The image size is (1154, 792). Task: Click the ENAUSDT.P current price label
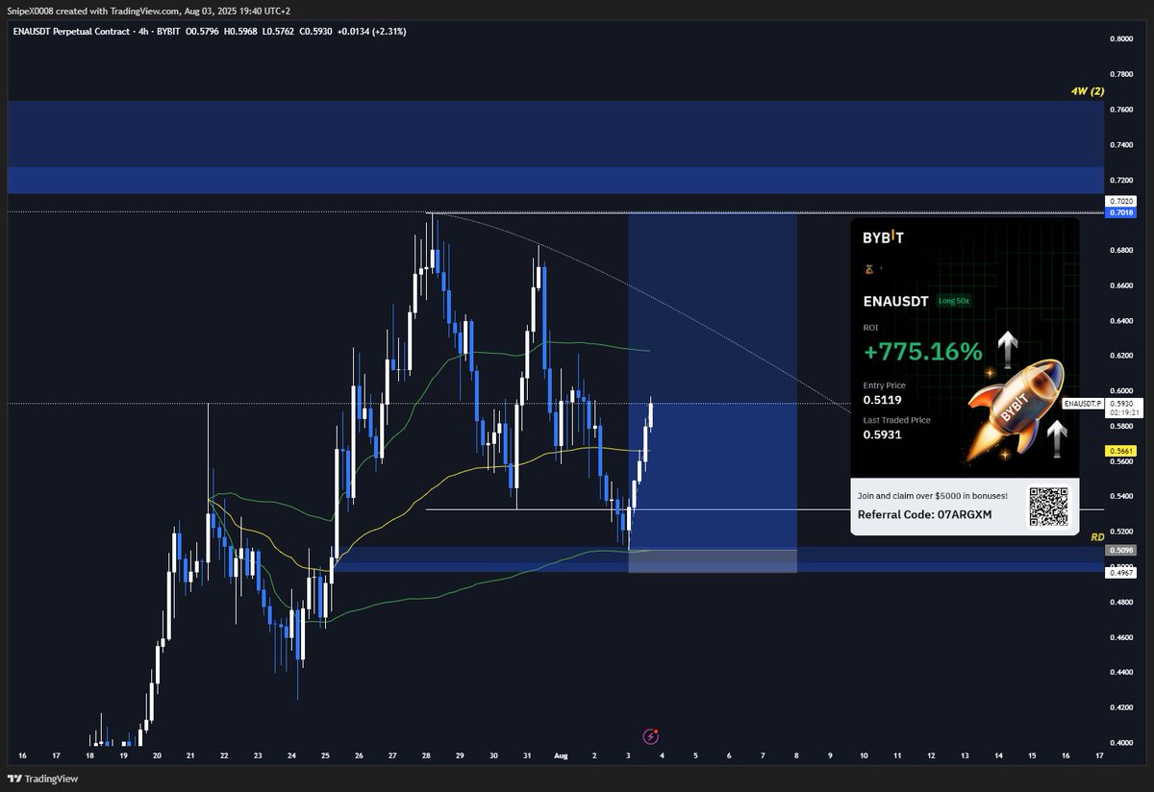click(1085, 404)
